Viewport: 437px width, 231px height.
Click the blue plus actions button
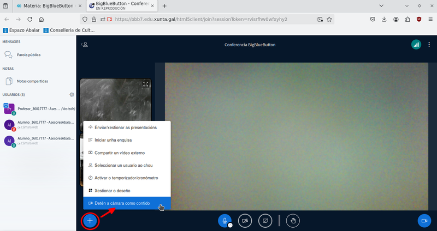coord(90,221)
